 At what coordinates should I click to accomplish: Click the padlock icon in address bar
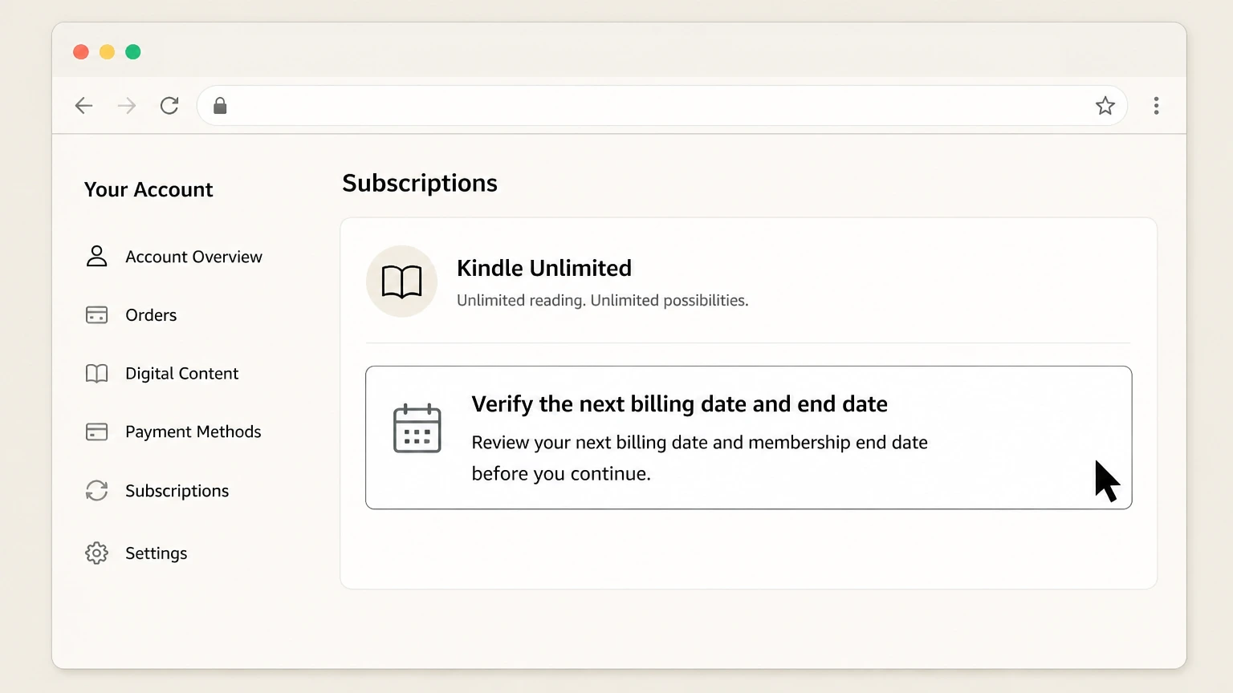click(x=220, y=106)
